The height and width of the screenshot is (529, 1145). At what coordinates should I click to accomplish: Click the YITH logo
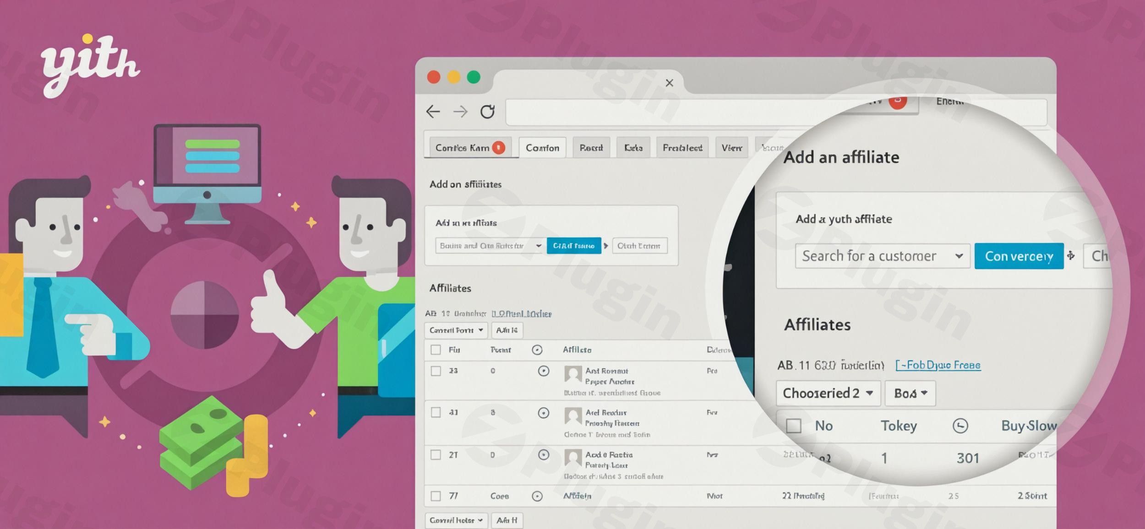(90, 66)
